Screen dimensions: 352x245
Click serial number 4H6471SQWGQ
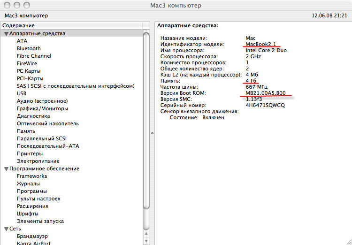click(x=265, y=105)
